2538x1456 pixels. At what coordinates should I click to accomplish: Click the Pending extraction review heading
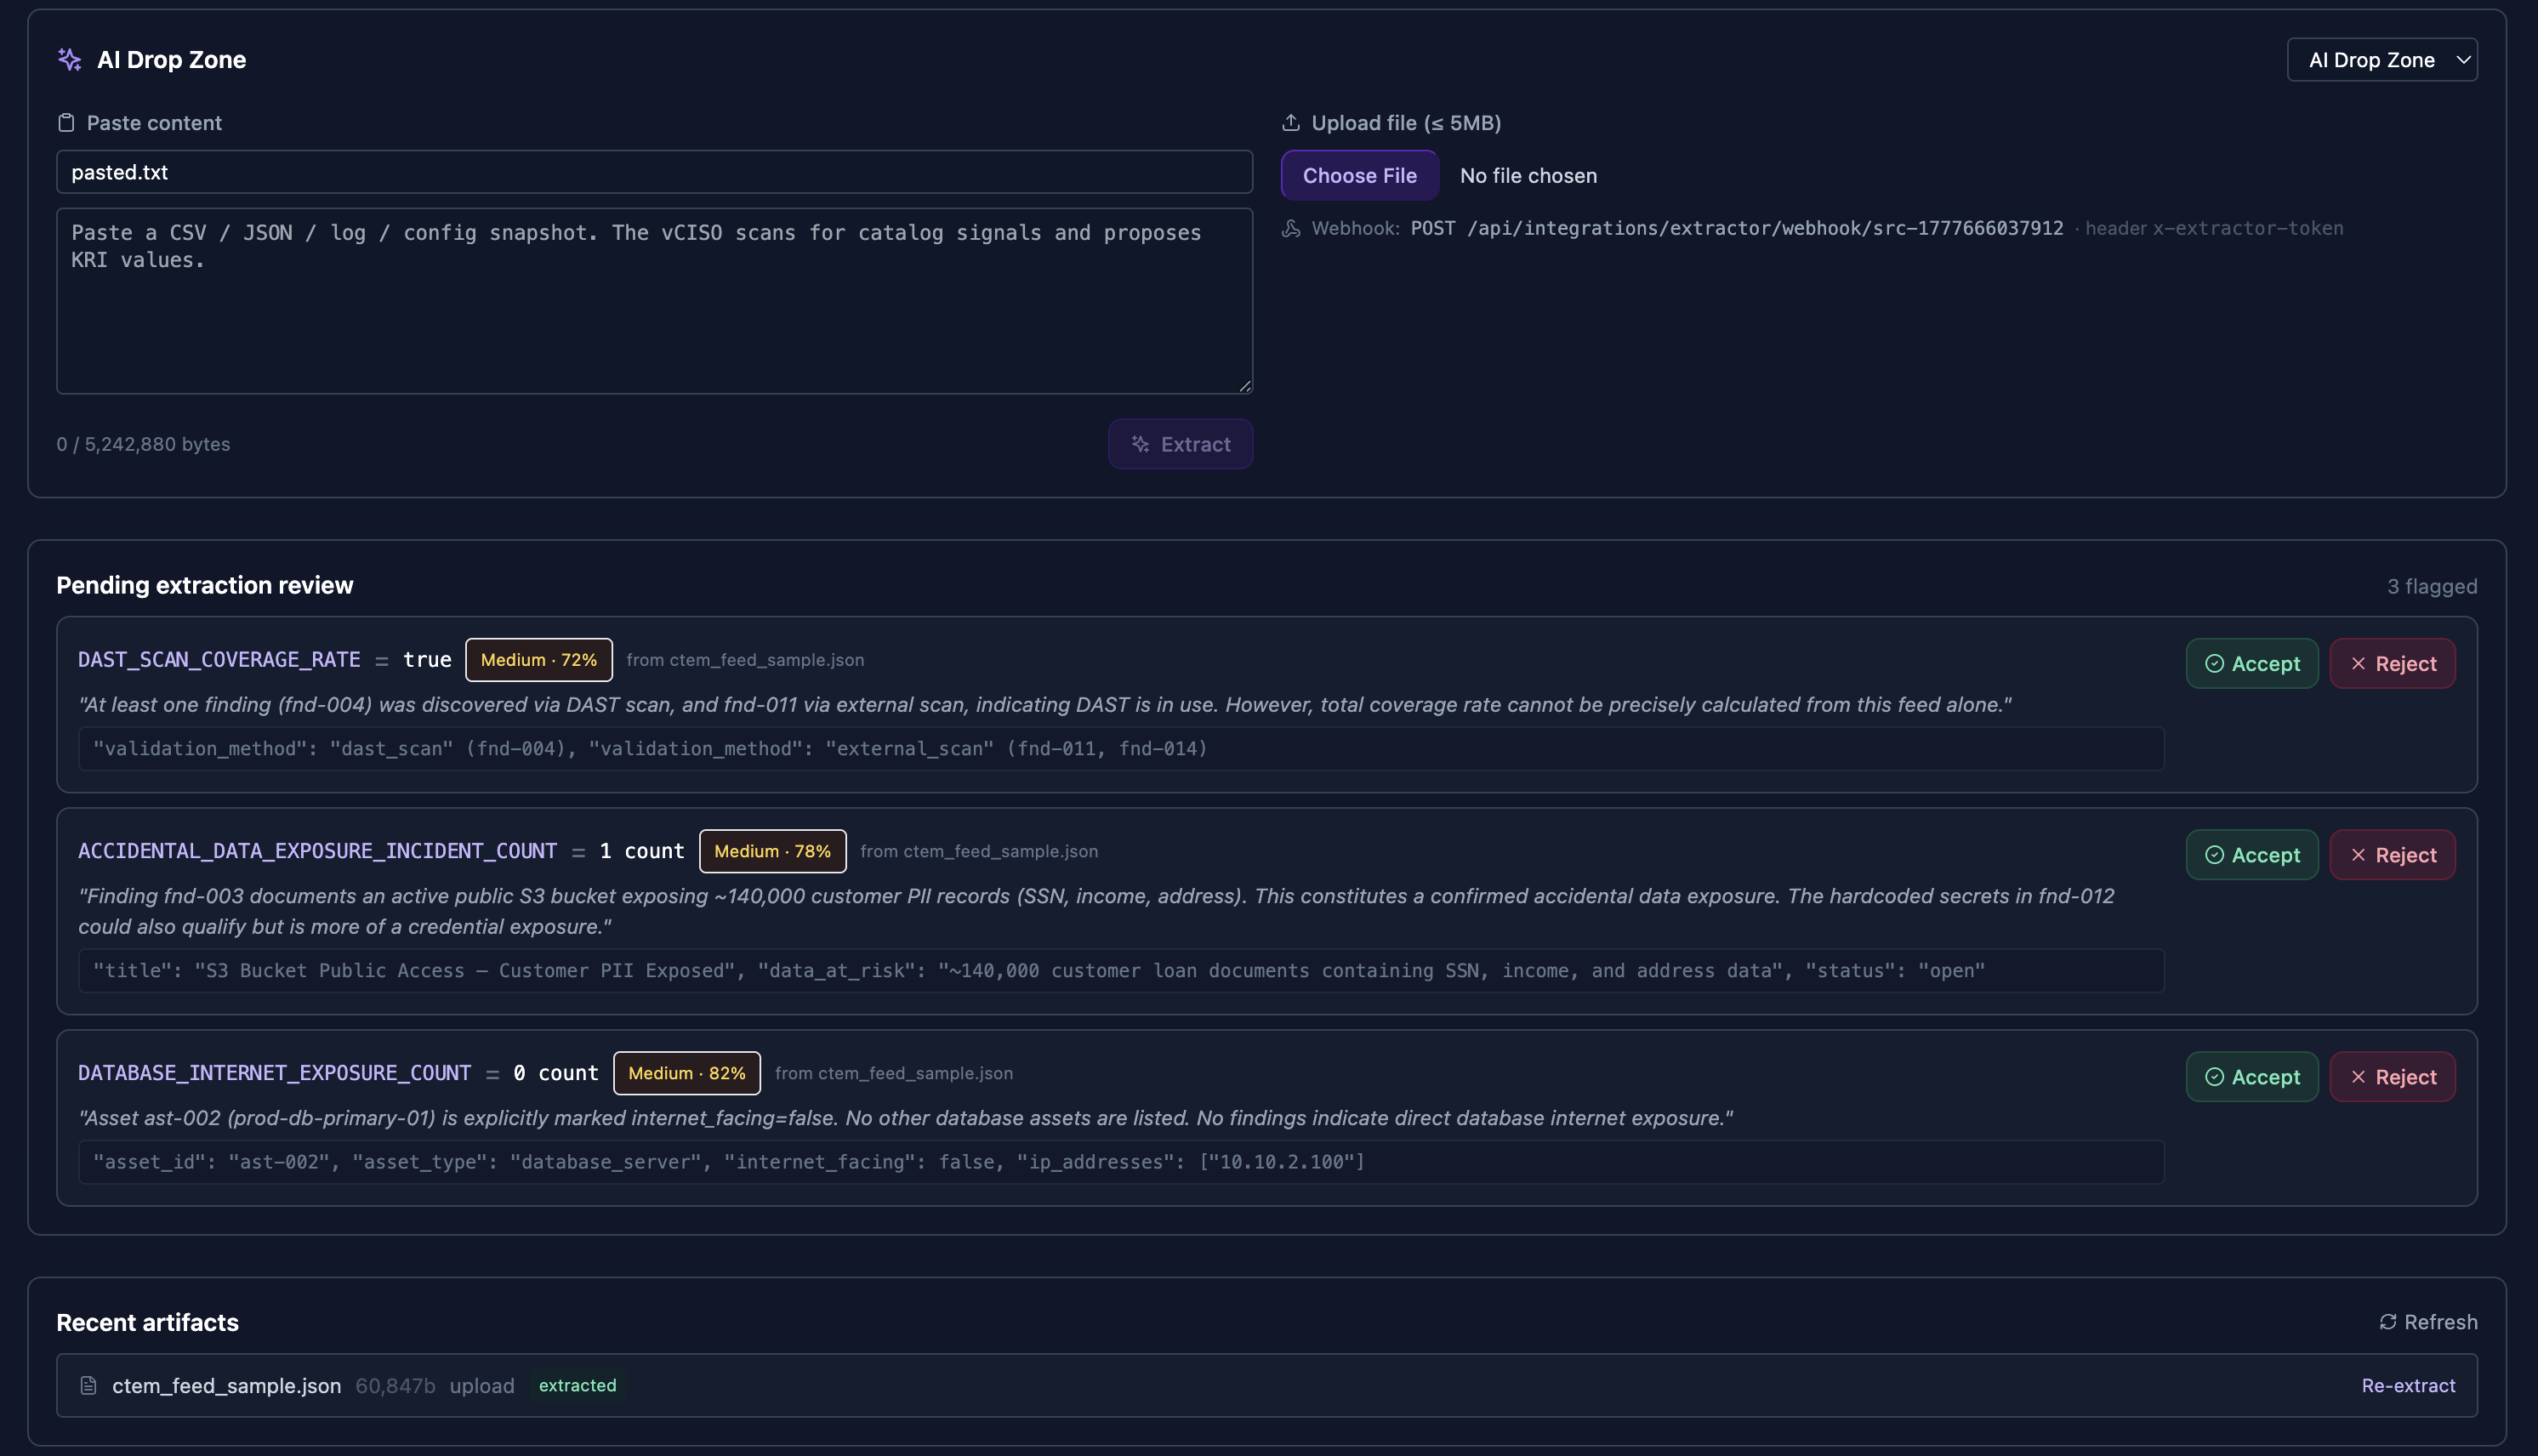click(205, 585)
